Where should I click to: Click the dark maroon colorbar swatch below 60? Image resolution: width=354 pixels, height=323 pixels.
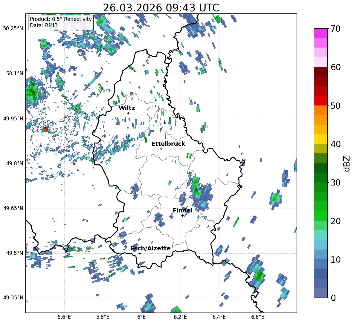coord(321,72)
